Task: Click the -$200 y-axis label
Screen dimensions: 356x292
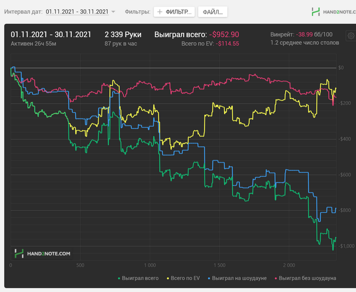Action: pos(344,104)
